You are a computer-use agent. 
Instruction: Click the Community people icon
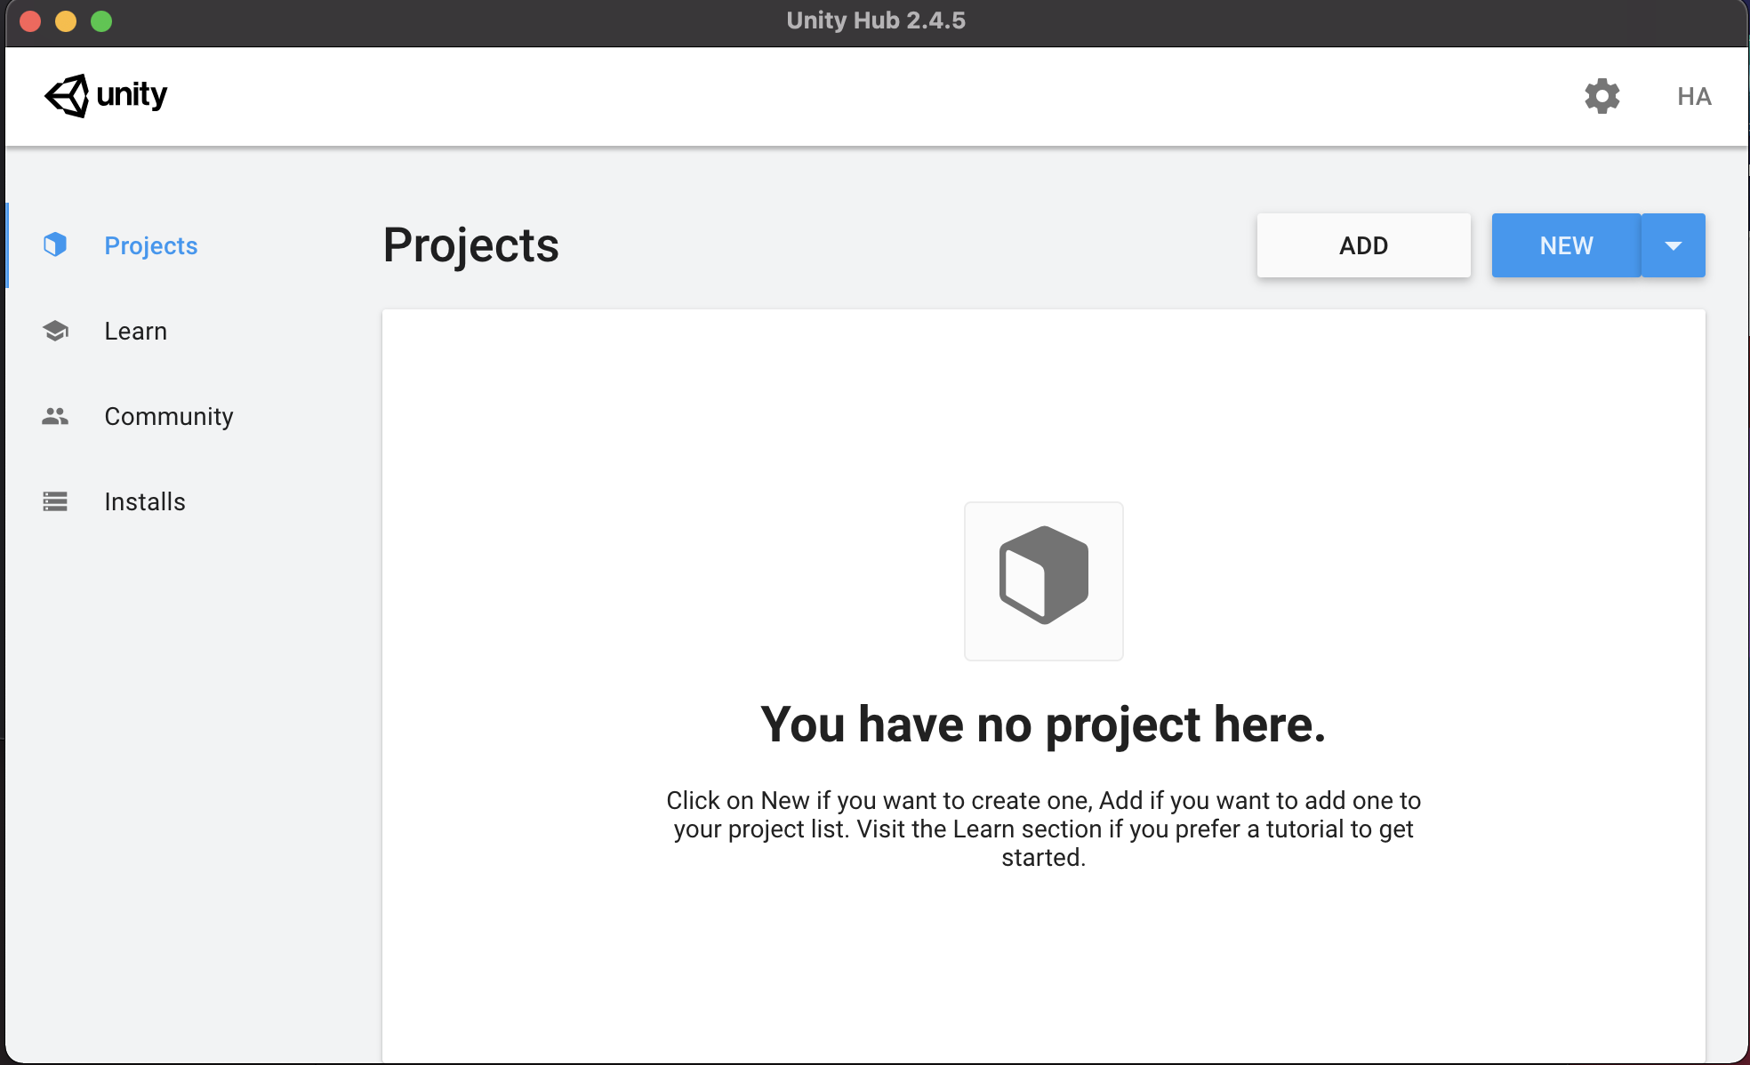click(x=55, y=415)
